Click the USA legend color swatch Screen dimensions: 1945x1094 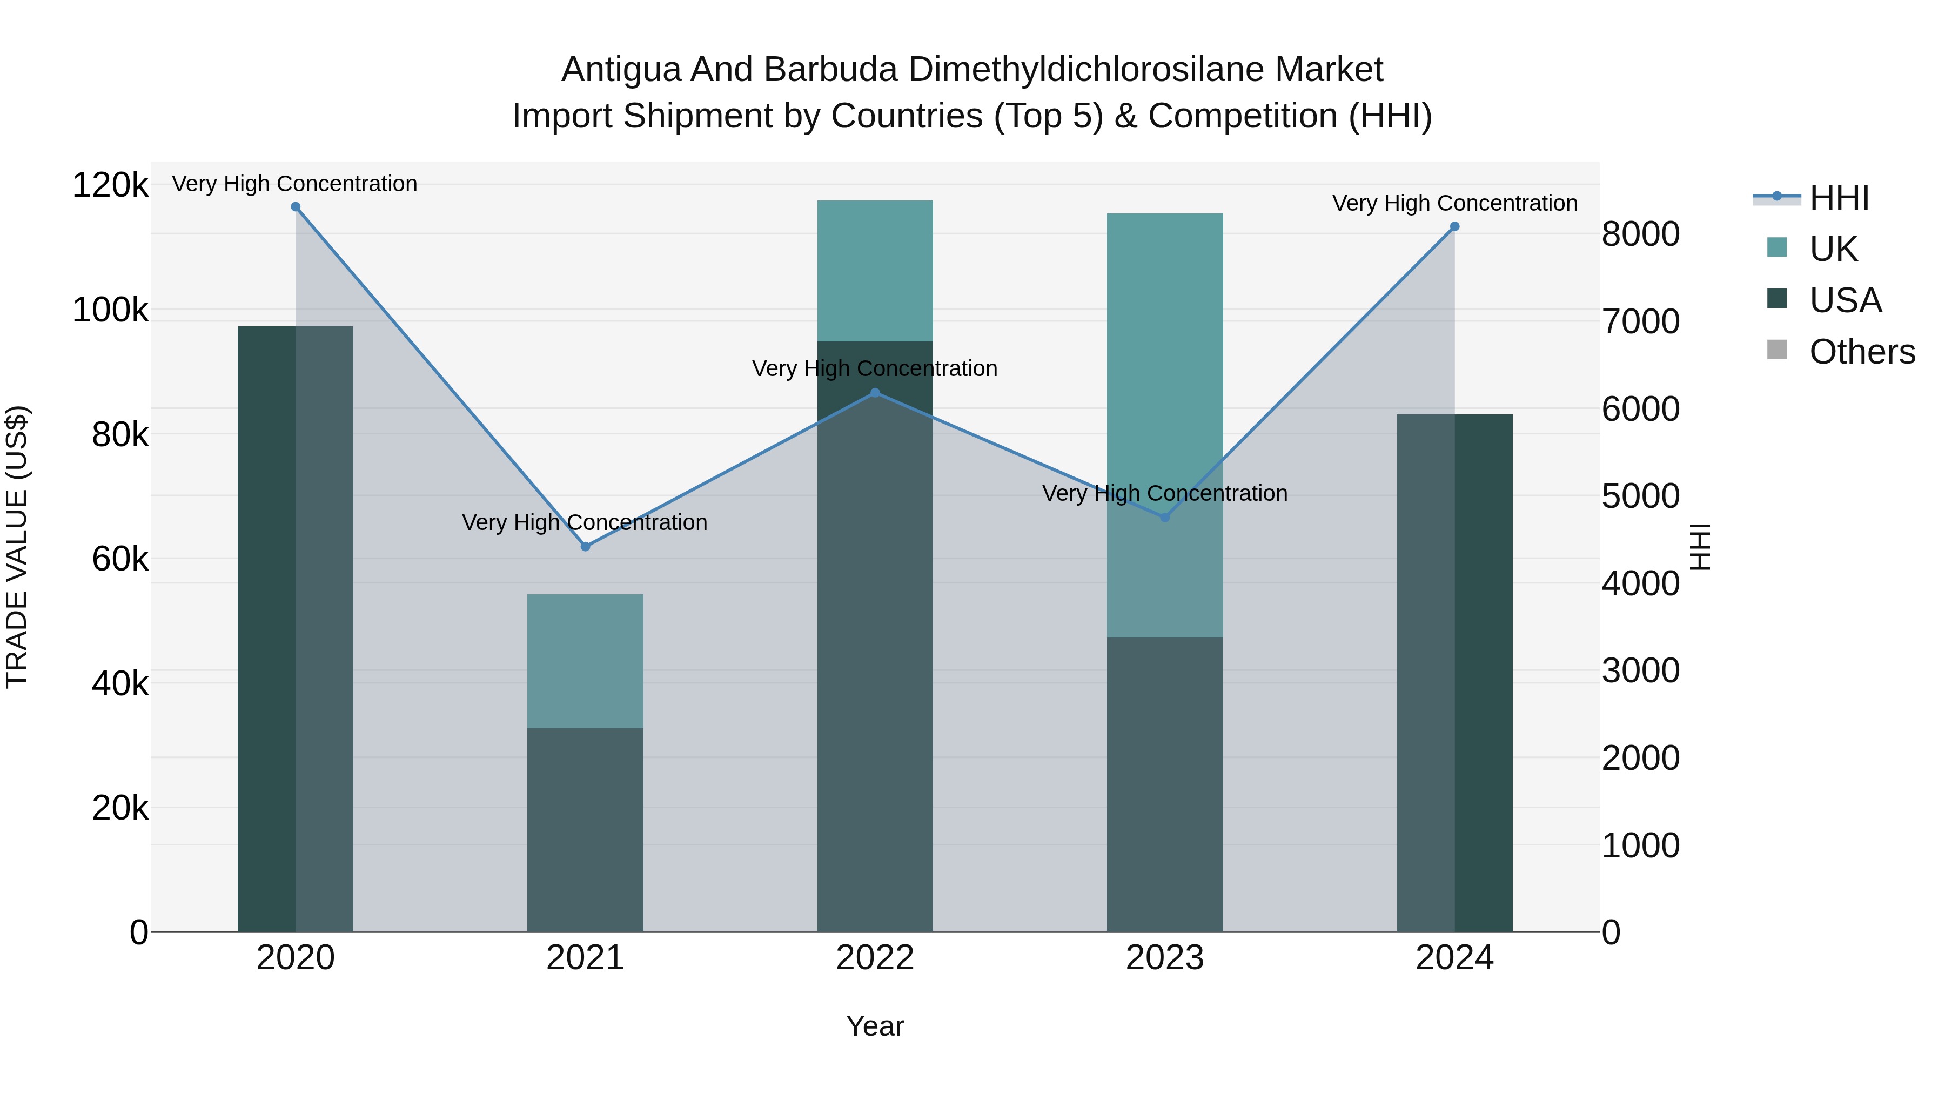(1778, 298)
